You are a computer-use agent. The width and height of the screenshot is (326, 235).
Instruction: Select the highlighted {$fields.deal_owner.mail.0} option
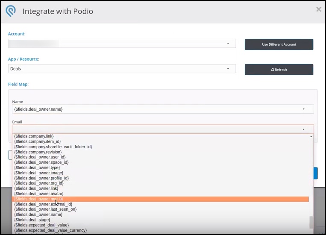tap(38, 199)
